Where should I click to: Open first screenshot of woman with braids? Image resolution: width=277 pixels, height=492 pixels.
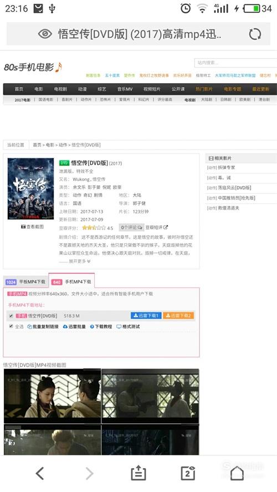(53, 396)
